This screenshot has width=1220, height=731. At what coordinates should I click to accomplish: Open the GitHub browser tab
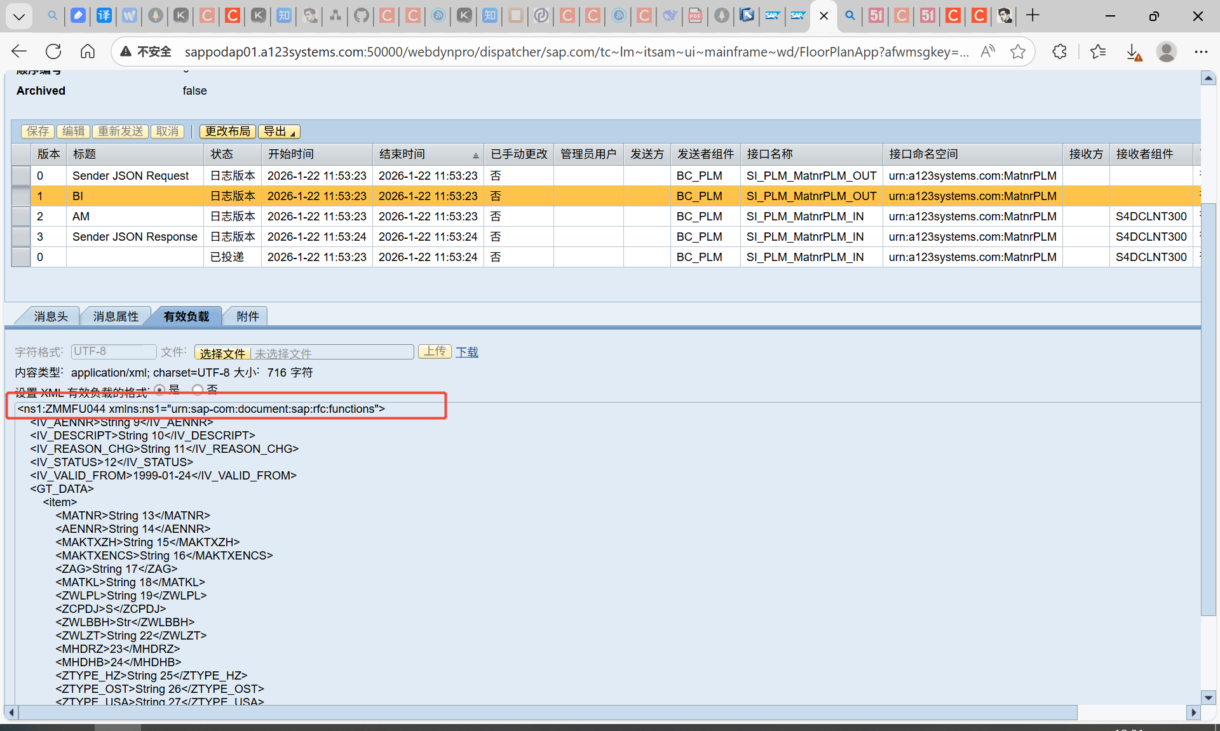click(362, 15)
